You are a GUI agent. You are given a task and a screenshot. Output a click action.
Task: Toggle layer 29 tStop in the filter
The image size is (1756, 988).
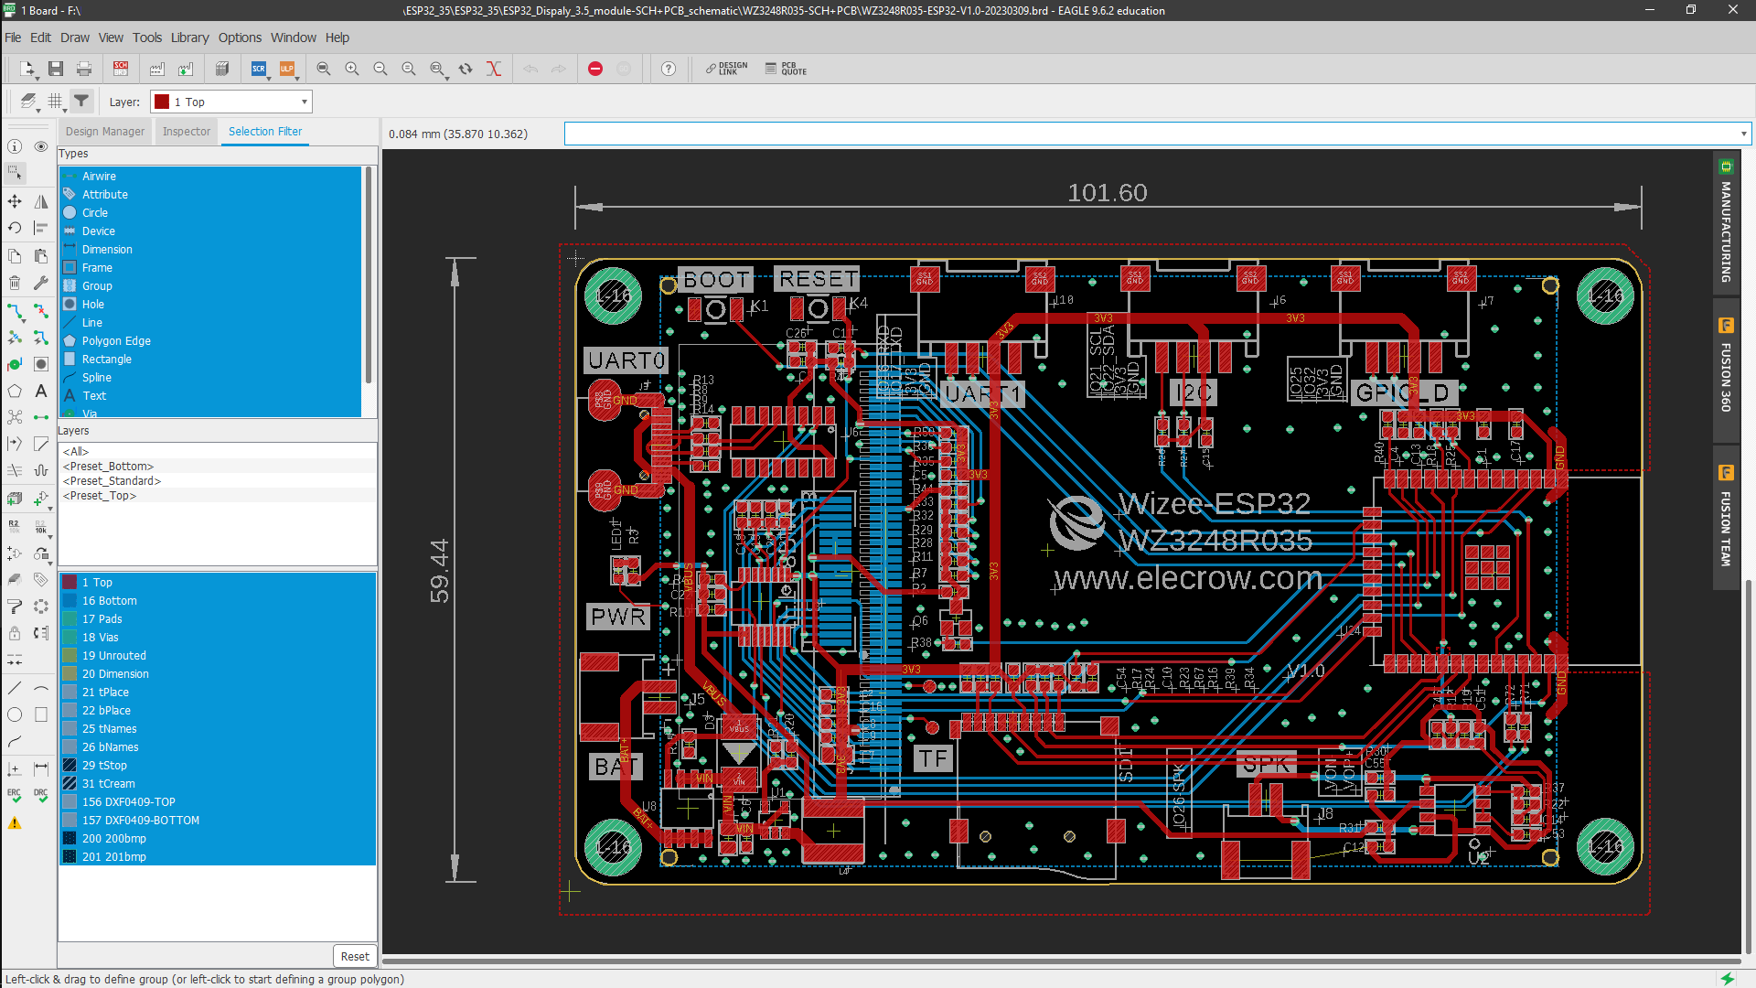[x=218, y=765]
